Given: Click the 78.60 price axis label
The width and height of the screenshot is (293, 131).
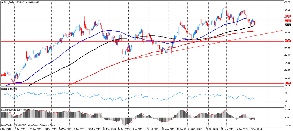Looking at the screenshot, I should 287,55.
